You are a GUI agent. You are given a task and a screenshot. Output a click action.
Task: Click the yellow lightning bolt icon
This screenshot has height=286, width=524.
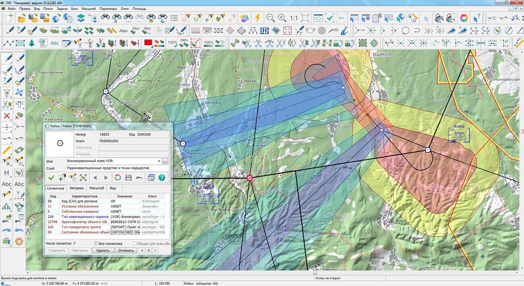(258, 18)
